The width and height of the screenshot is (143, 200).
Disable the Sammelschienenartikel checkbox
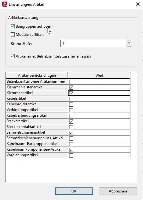[x=71, y=133]
